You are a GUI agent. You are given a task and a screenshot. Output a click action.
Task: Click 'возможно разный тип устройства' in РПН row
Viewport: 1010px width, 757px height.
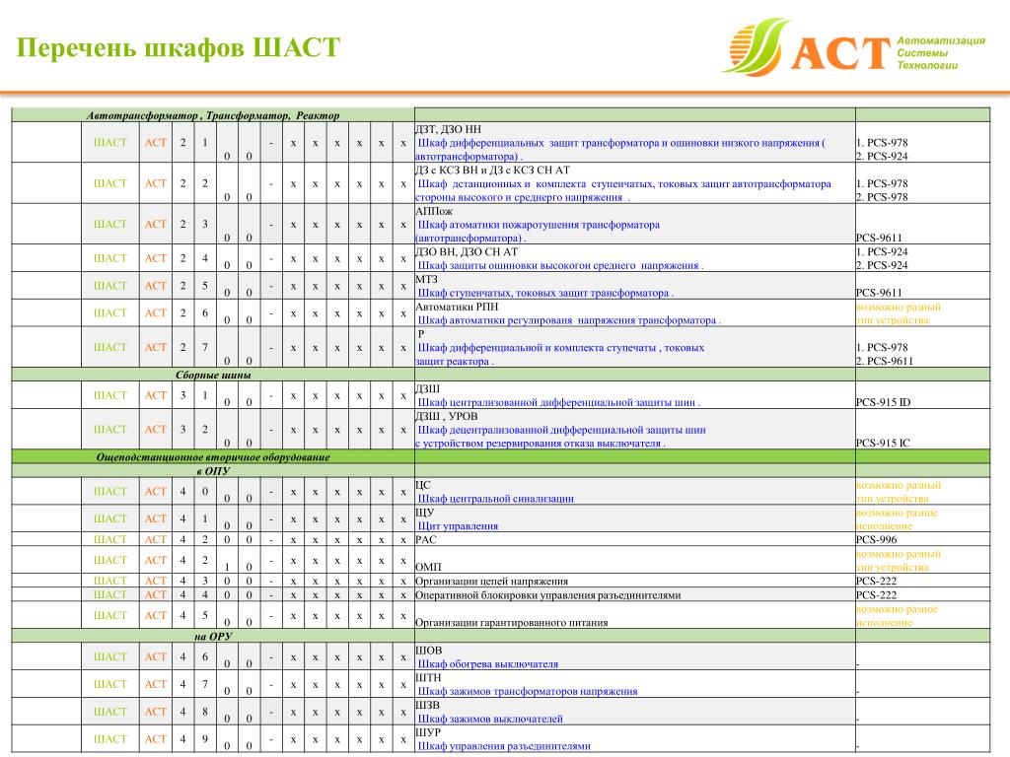coord(899,313)
